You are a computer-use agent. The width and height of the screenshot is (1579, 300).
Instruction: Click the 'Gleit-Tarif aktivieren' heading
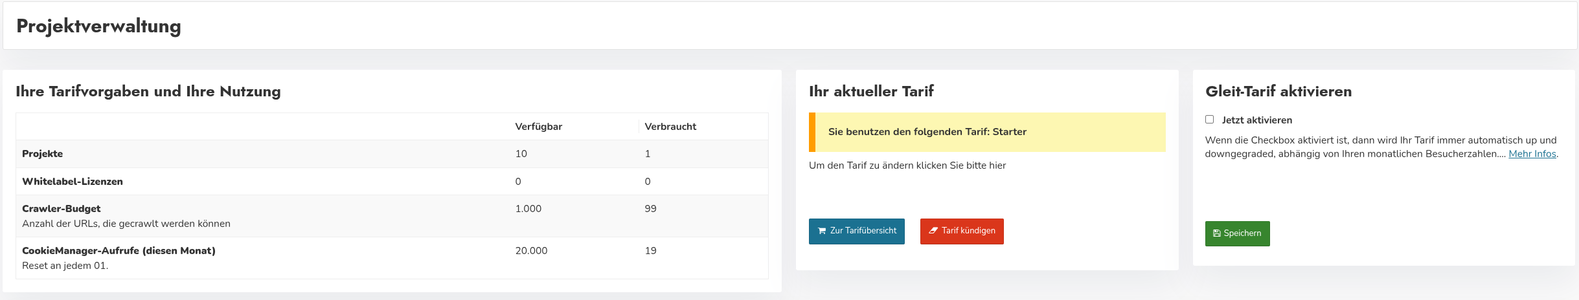[x=1278, y=91]
